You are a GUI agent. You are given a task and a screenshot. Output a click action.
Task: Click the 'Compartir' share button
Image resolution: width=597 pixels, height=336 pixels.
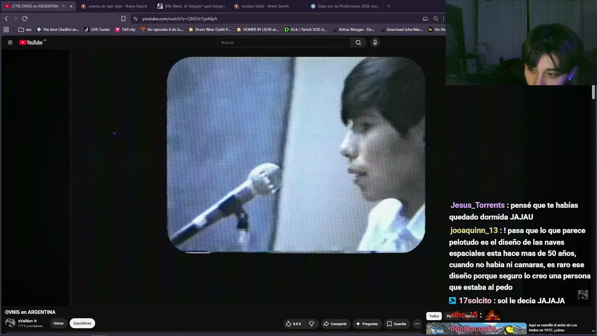click(x=335, y=324)
